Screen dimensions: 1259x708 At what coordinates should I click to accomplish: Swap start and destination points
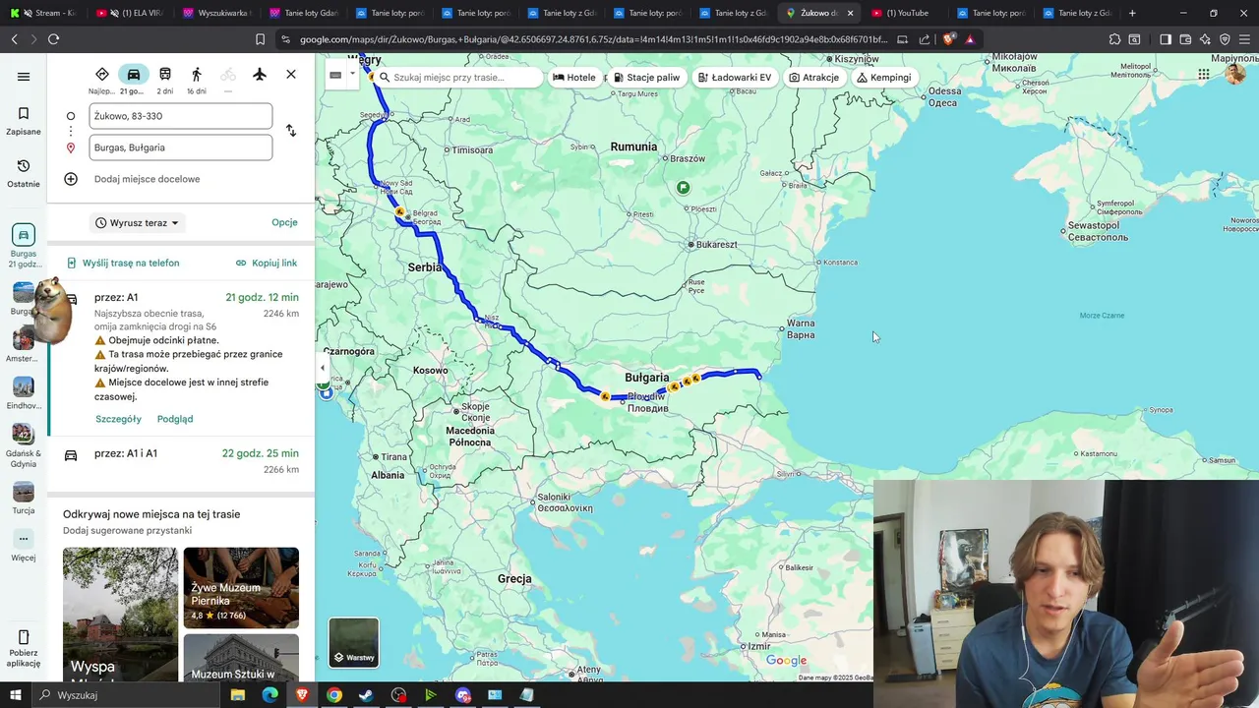click(291, 131)
